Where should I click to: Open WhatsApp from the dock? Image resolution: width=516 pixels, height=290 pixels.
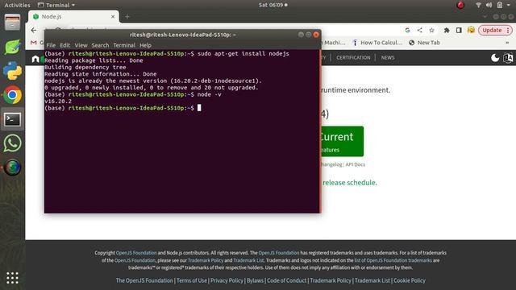point(12,143)
